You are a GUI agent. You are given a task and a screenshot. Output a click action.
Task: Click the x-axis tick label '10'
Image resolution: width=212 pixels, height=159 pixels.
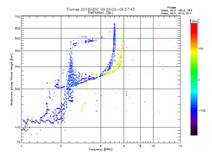tap(153, 146)
